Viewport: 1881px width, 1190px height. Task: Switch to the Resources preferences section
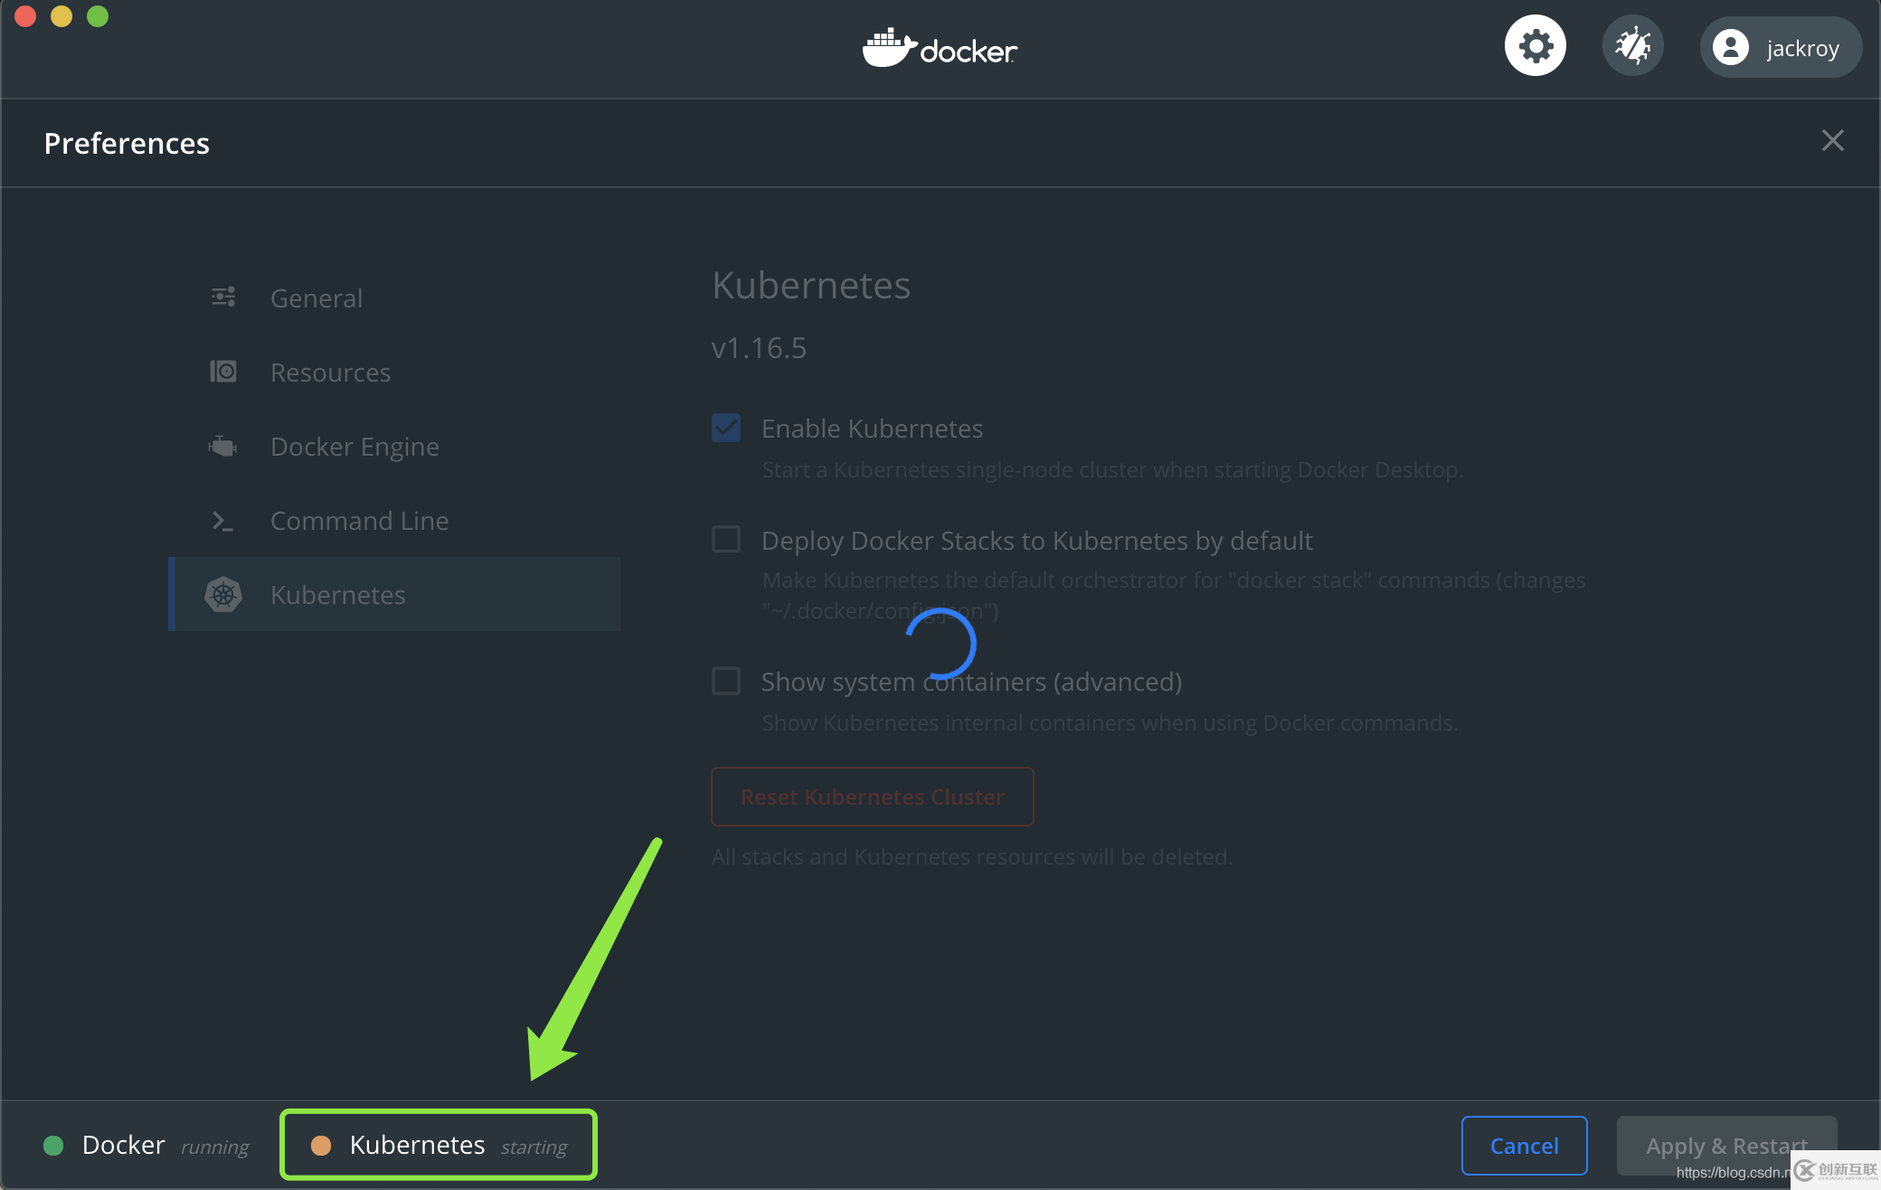click(330, 371)
